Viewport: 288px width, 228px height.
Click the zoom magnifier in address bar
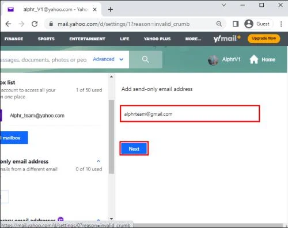(219, 24)
